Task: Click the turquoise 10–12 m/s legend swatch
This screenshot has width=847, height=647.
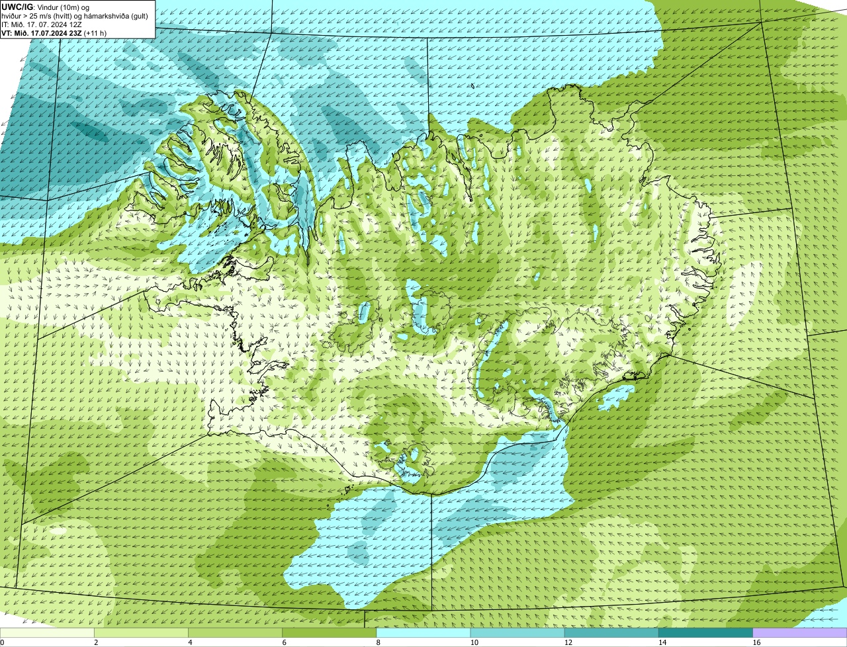Action: 517,632
